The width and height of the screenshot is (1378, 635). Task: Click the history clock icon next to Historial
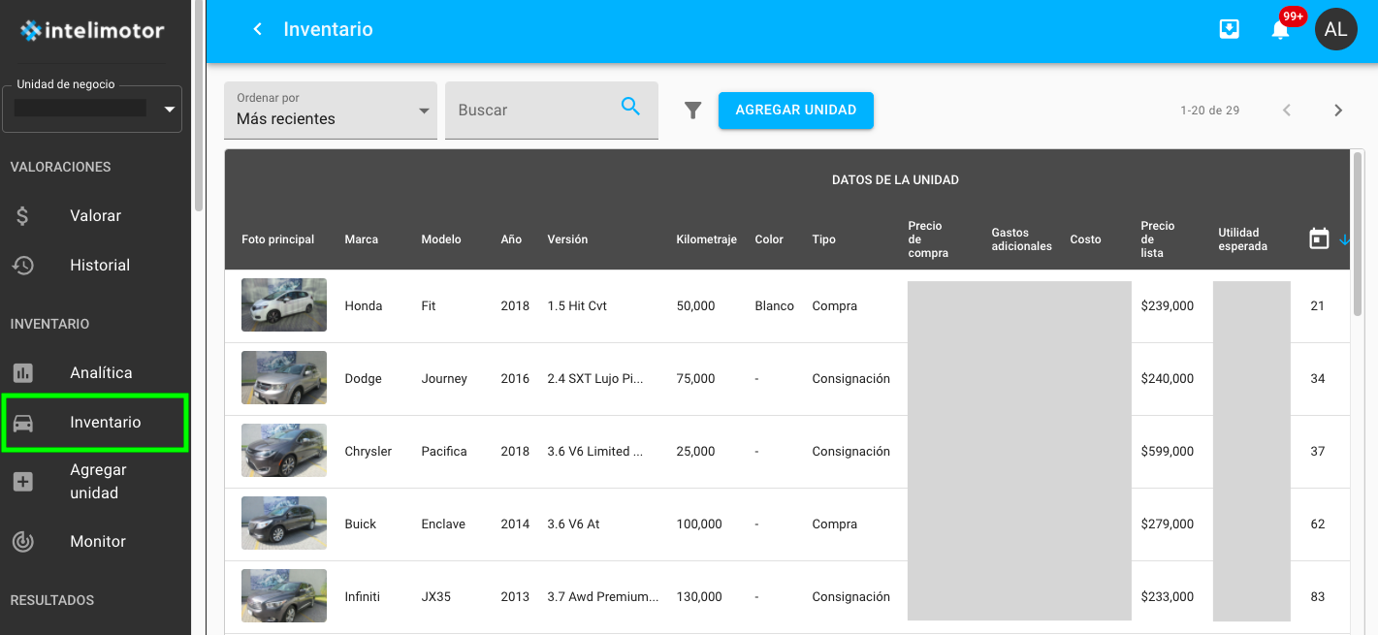[x=23, y=265]
